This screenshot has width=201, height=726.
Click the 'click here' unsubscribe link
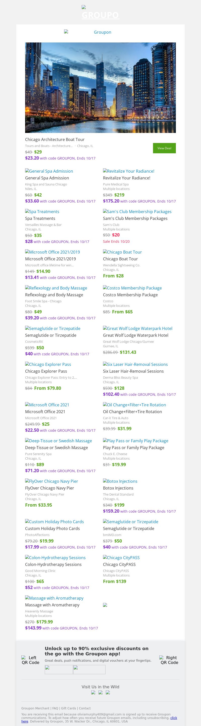173,718
